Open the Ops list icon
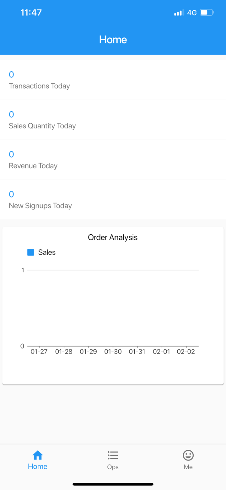The height and width of the screenshot is (490, 226). tap(113, 455)
